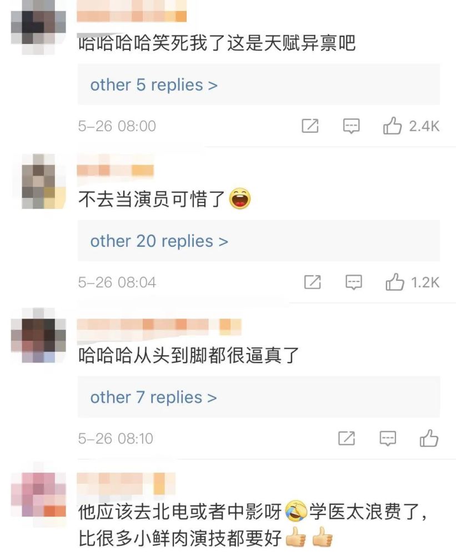This screenshot has width=456, height=556.
Task: Select the comment text 哈哈哈哈笑死我了这是天赋异禀吧
Action: click(217, 44)
